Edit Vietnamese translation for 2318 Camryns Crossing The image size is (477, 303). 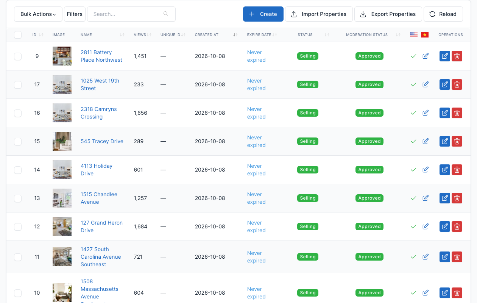(x=426, y=113)
